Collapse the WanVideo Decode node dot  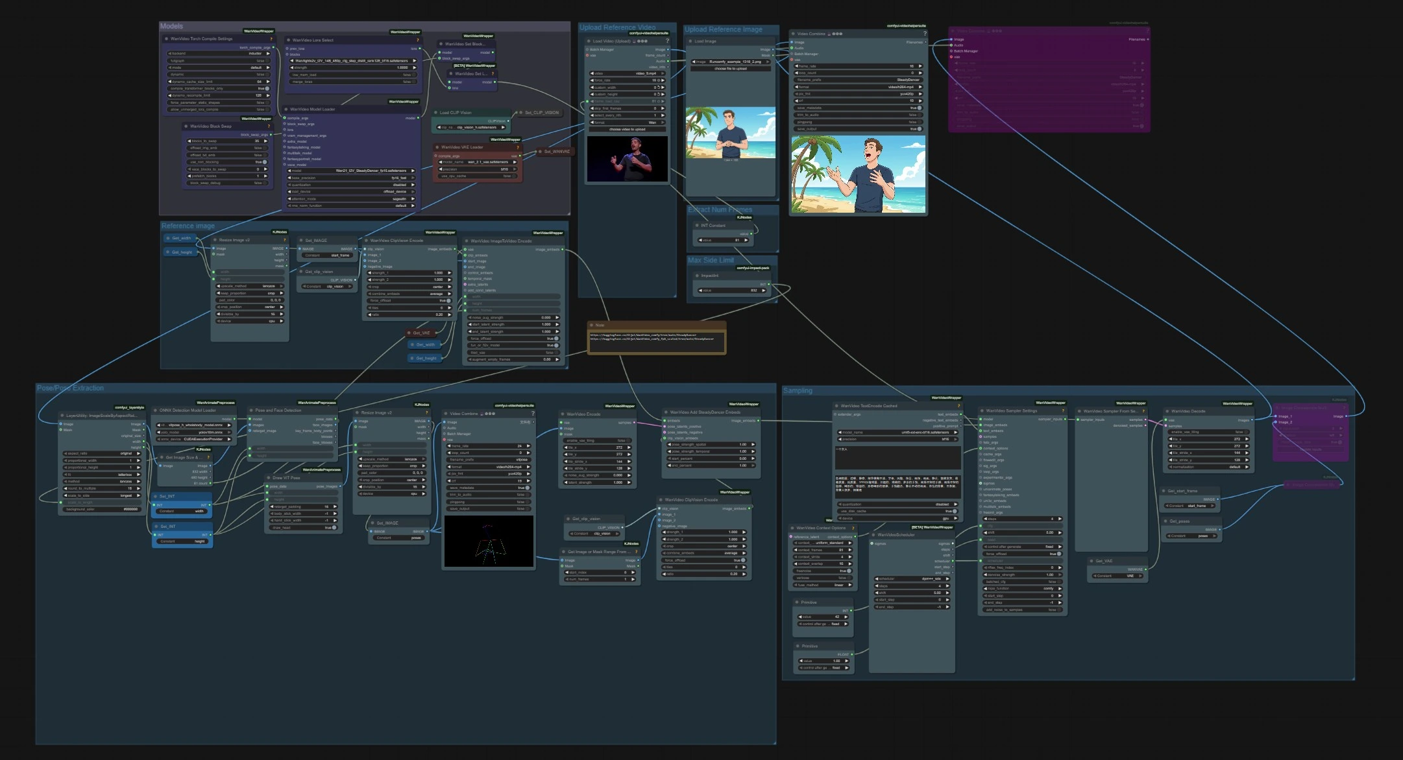pos(1167,411)
